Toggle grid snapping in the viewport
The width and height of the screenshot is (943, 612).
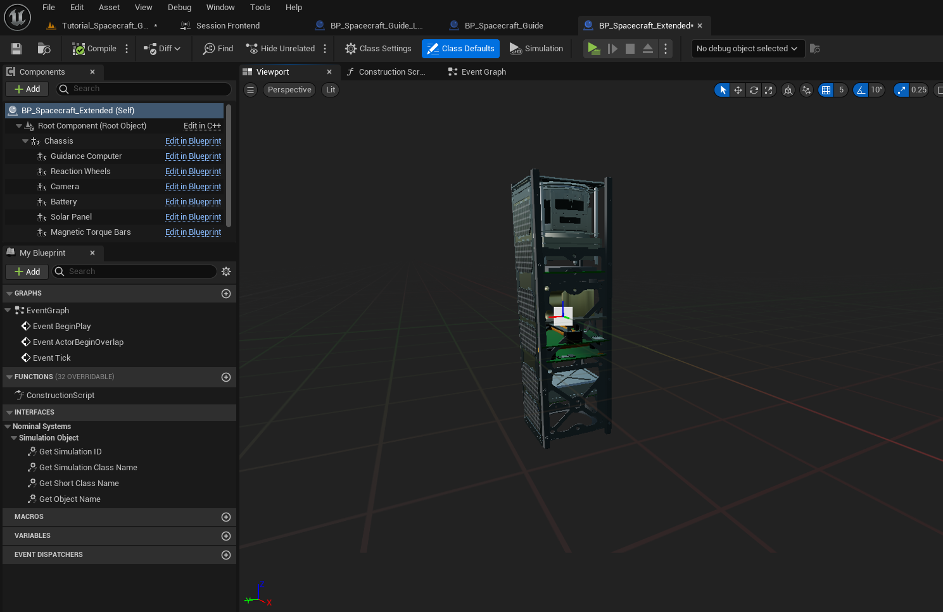tap(826, 90)
